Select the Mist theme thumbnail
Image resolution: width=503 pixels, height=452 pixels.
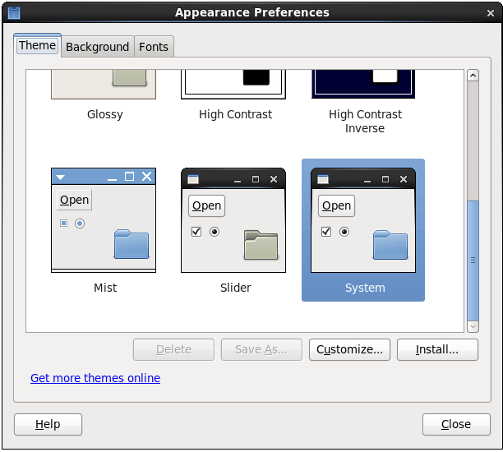[104, 220]
